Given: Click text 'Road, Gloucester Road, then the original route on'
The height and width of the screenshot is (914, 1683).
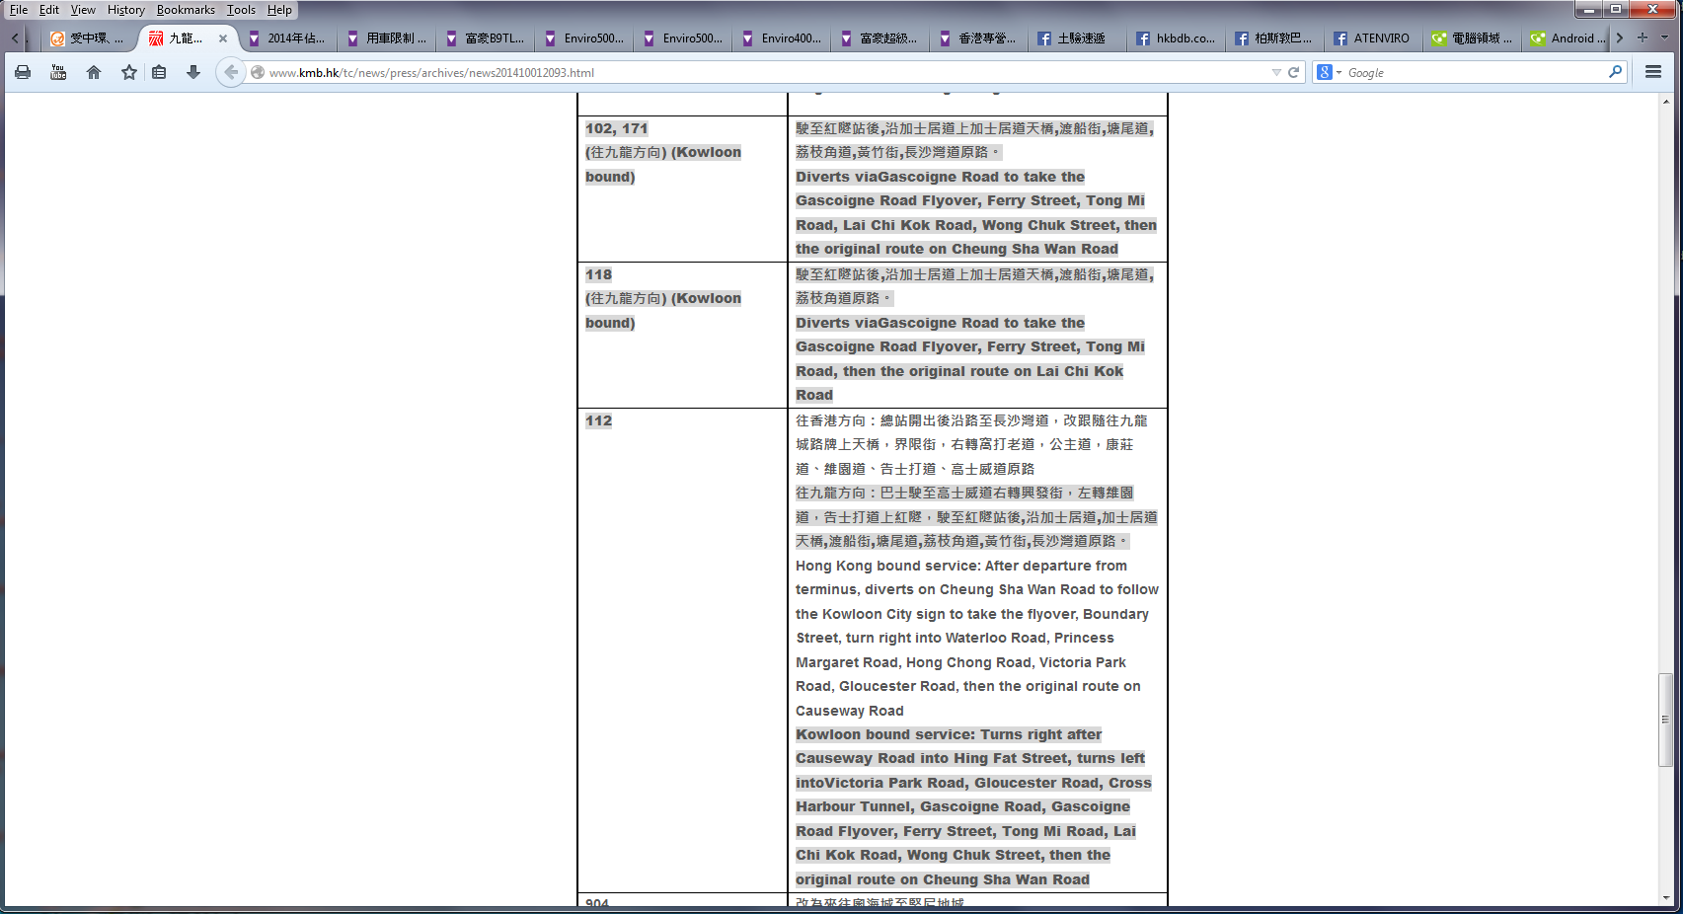Looking at the screenshot, I should click(968, 686).
